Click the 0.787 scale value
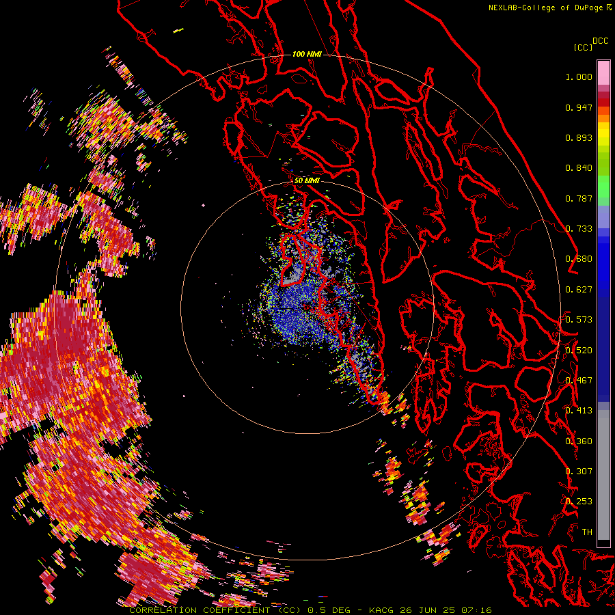 coord(579,198)
